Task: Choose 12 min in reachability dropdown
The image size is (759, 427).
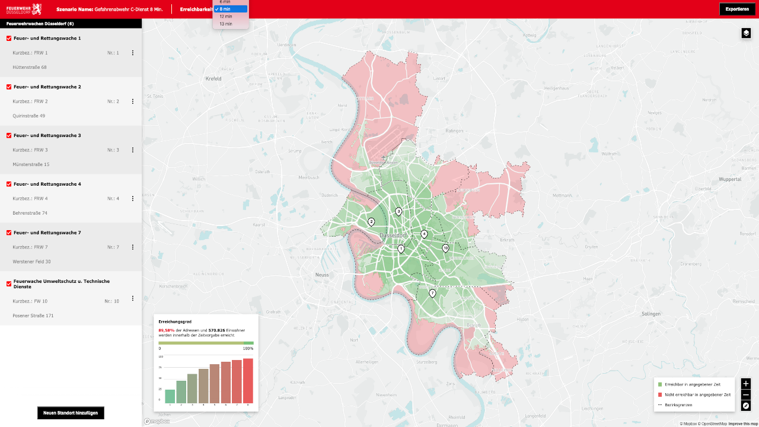Action: [226, 17]
